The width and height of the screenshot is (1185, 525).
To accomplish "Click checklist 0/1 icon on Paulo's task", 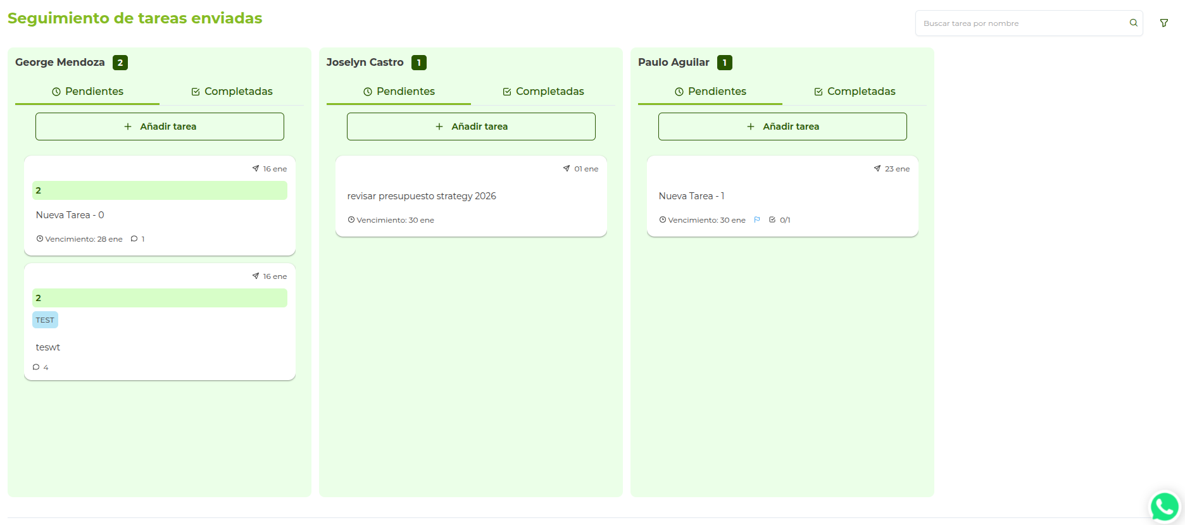I will 772,220.
